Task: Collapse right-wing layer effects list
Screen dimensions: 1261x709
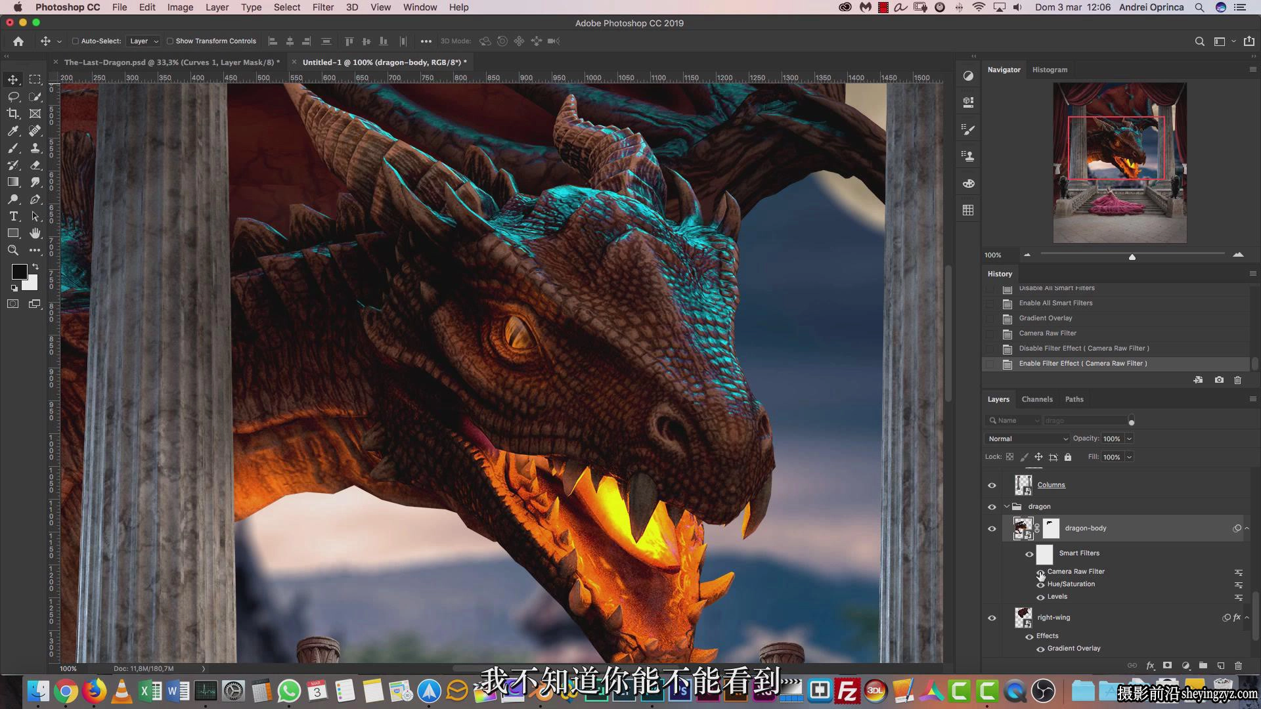Action: click(x=1247, y=618)
